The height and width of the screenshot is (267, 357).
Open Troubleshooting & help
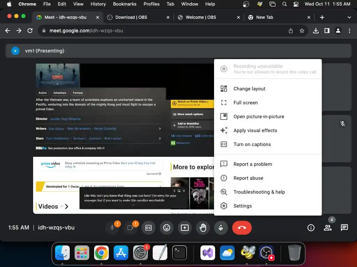(268, 192)
